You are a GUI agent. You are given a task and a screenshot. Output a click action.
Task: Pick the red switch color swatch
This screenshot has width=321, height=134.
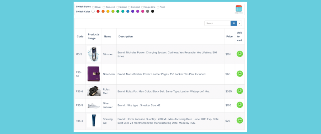pos(98,12)
